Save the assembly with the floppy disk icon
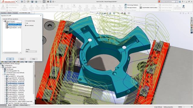The height and width of the screenshot is (108, 193). [32, 1]
